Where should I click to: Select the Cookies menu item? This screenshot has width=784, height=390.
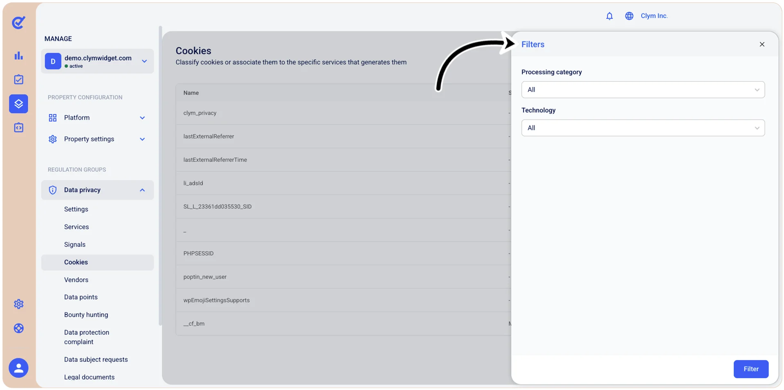[97, 262]
